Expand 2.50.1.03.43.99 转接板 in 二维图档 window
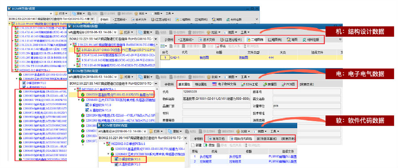Screen dimensions: 398x168 [x=75, y=65]
